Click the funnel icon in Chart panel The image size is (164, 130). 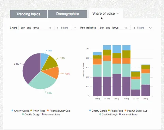click(x=58, y=28)
